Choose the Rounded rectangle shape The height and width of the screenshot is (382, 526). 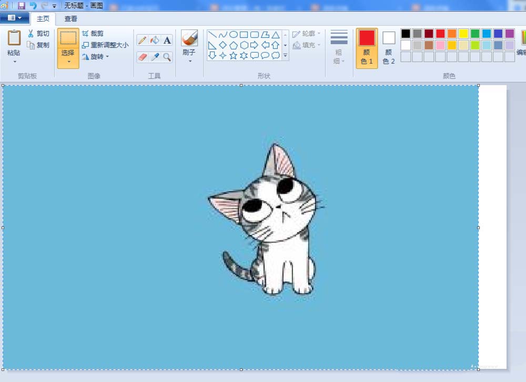(x=255, y=34)
